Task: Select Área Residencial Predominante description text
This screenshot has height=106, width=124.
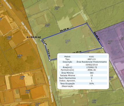Action: (x=91, y=62)
